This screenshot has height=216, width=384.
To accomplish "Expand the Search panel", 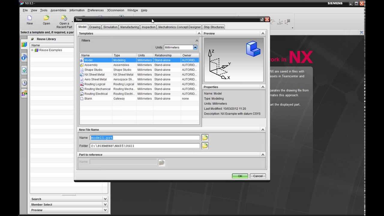I will [x=105, y=199].
